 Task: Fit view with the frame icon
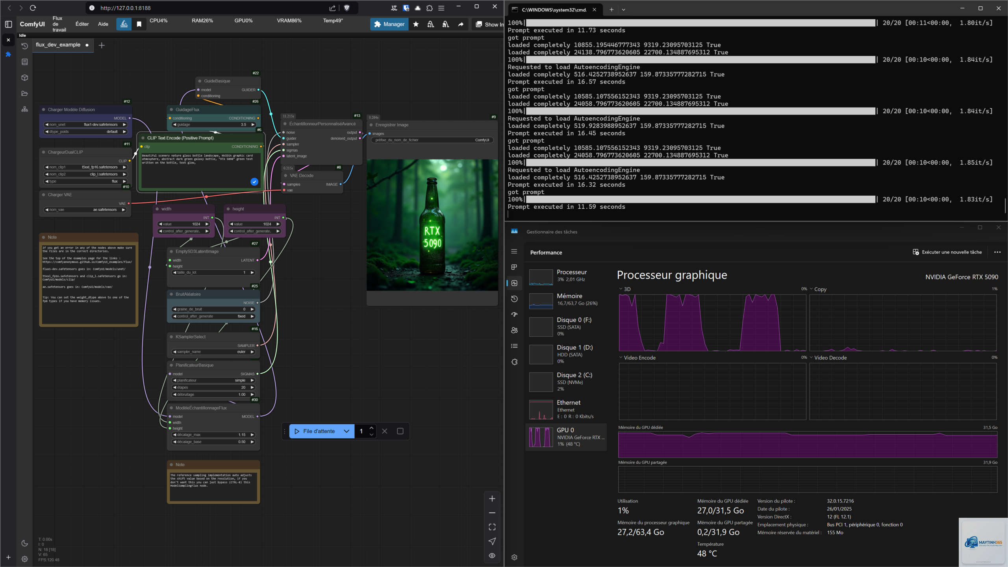[492, 527]
